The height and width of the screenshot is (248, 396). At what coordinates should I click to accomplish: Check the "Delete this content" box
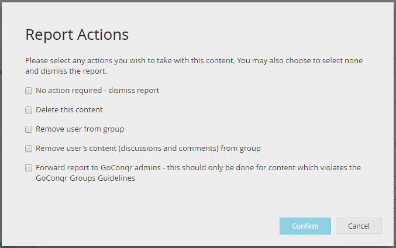pyautogui.click(x=29, y=110)
